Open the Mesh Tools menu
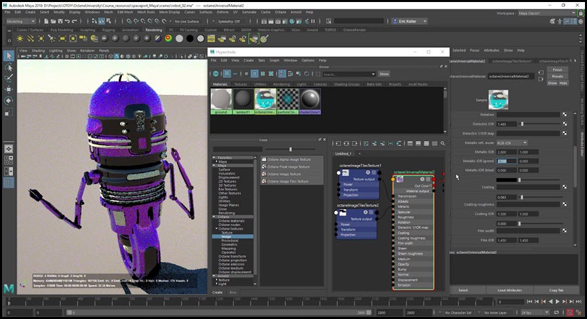This screenshot has height=319, width=587. [x=146, y=12]
